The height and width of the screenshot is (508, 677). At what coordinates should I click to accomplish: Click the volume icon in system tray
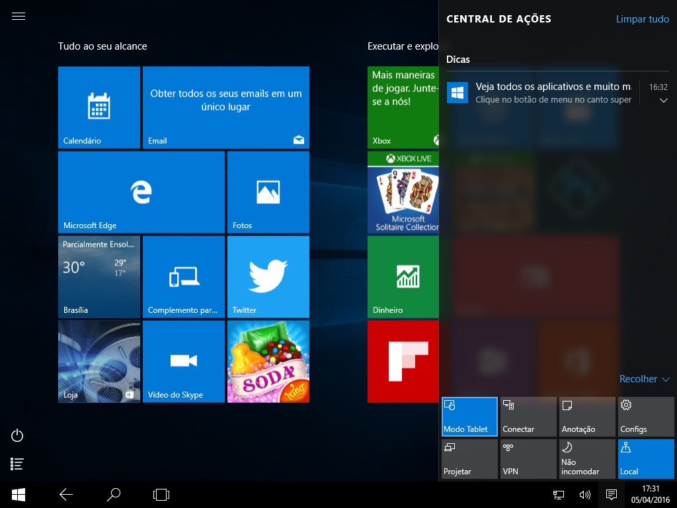pyautogui.click(x=584, y=494)
